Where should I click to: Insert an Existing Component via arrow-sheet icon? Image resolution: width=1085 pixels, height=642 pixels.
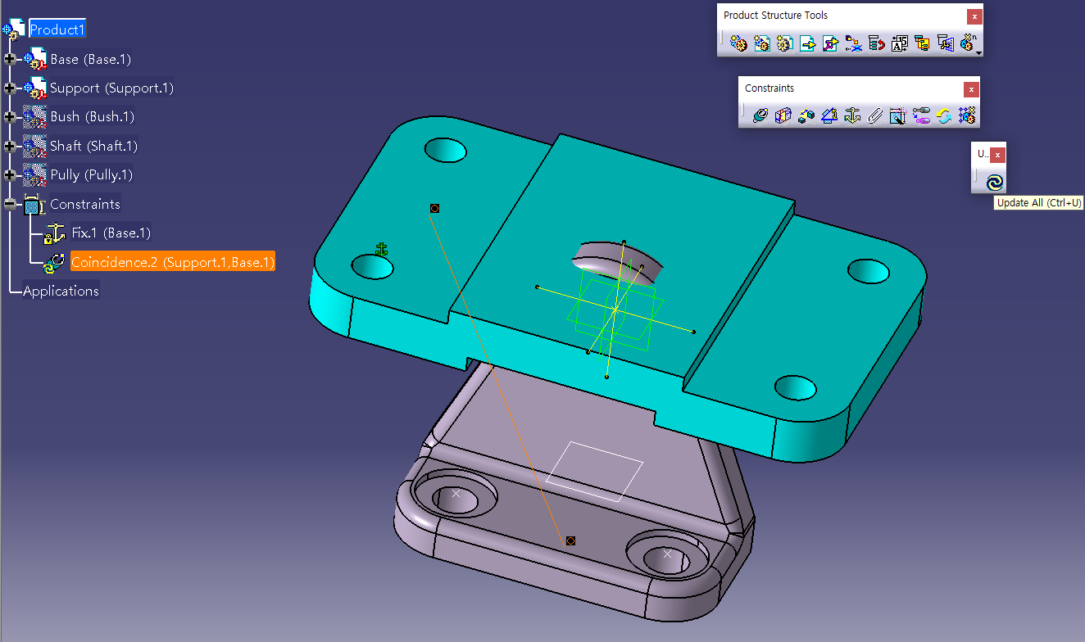coord(808,44)
